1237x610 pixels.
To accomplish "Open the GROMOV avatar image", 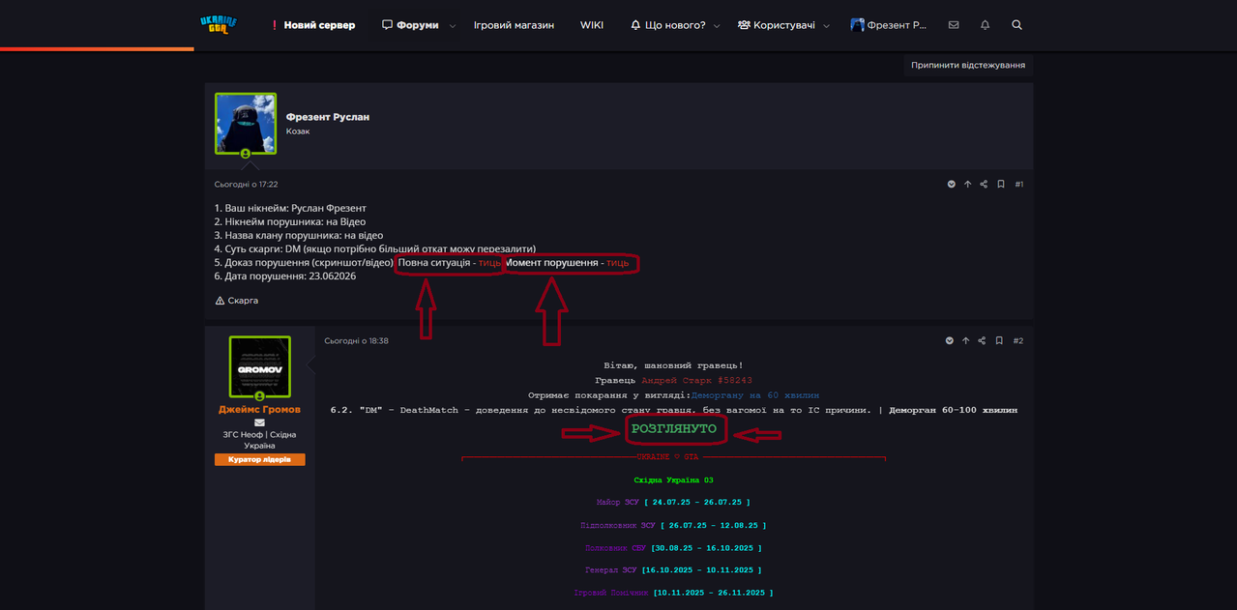I will tap(260, 366).
